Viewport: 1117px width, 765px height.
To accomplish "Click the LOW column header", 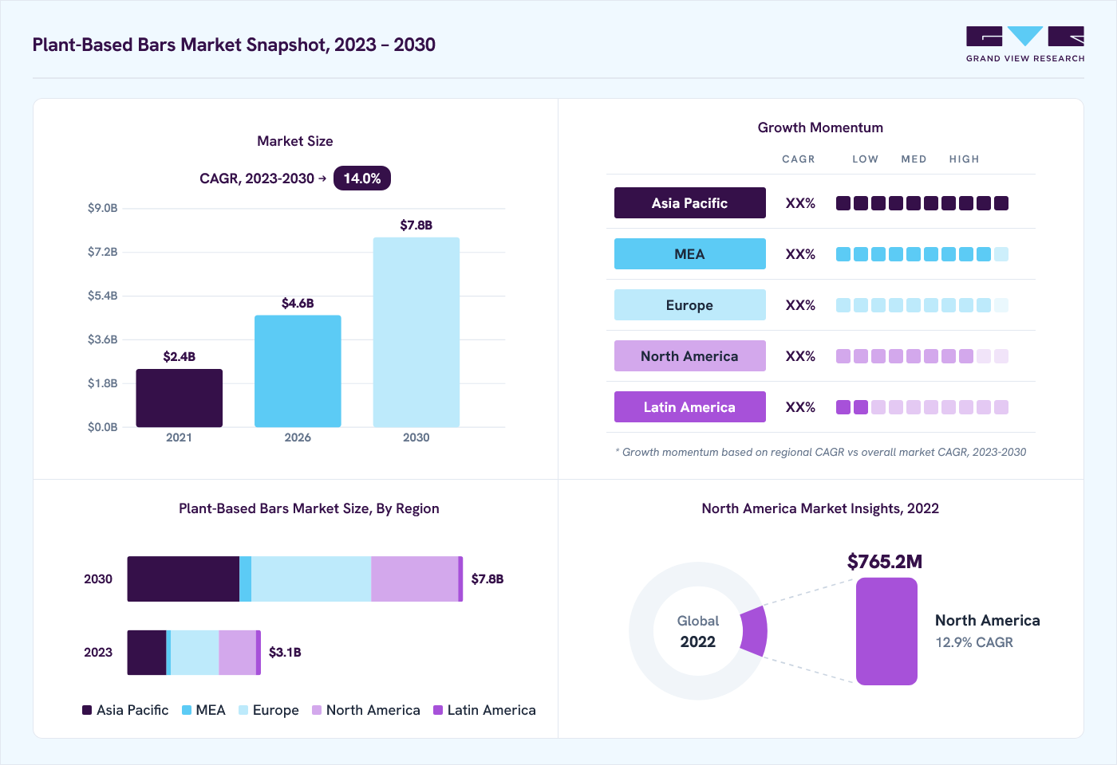I will click(x=865, y=159).
